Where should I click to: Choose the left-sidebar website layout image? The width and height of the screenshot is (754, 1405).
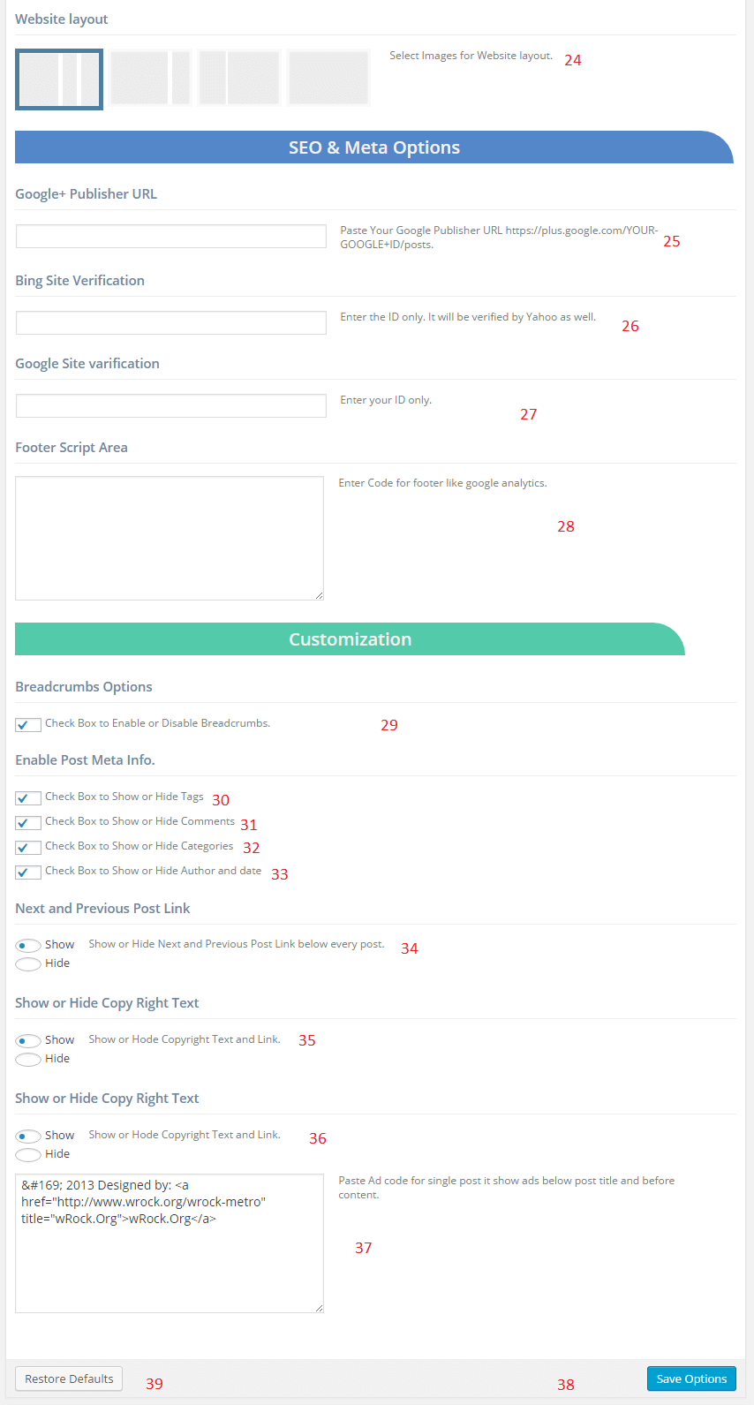239,79
